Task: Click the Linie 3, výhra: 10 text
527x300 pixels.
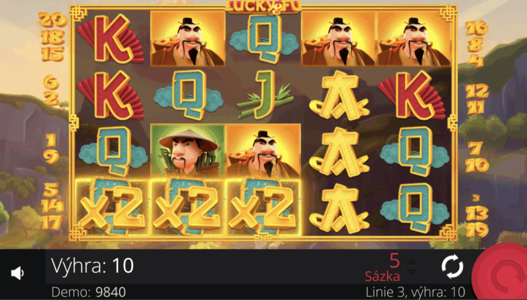Action: 416,292
